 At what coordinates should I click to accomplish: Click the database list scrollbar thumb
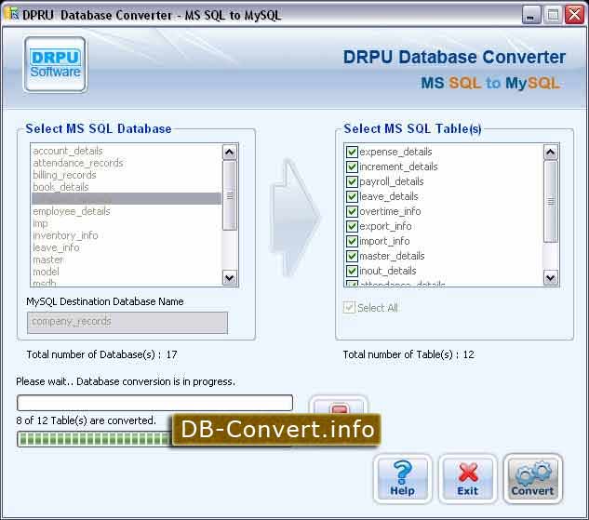[x=230, y=195]
